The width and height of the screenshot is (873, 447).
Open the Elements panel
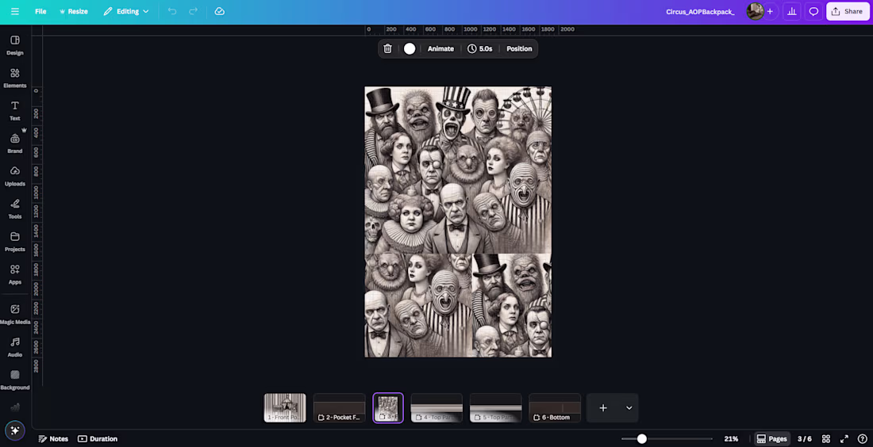(15, 78)
